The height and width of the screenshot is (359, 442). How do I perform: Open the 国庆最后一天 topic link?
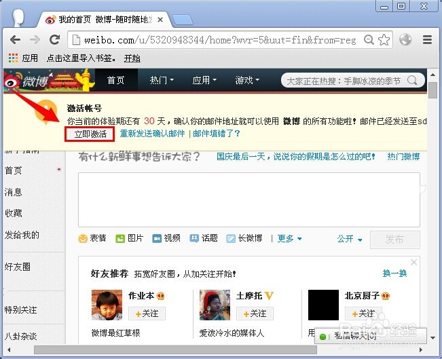tap(296, 156)
